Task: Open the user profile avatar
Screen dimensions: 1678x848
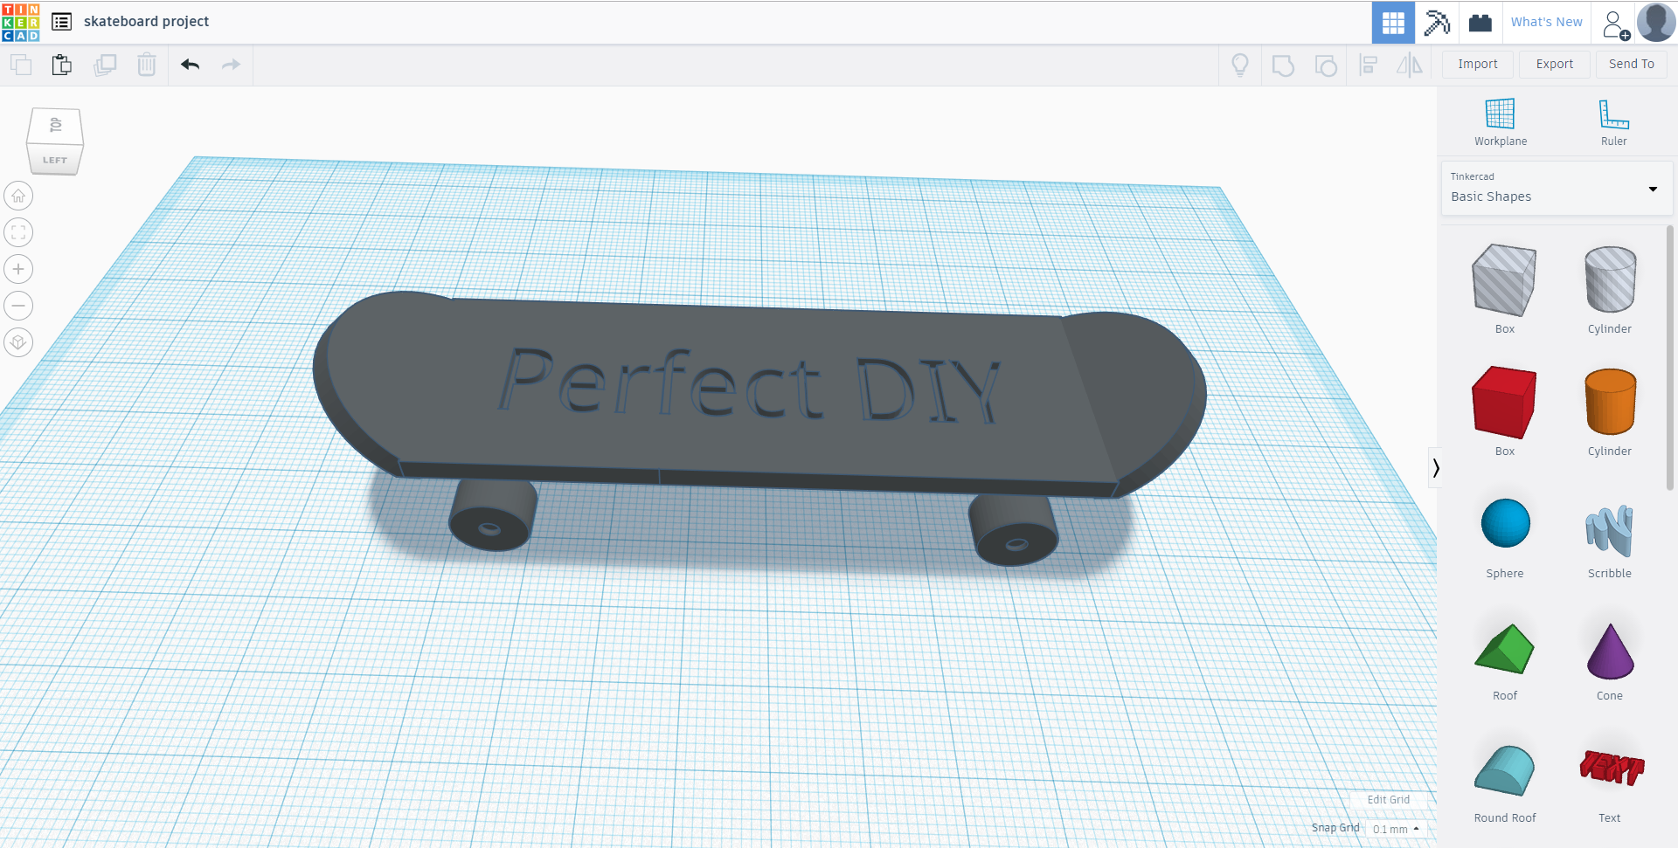Action: 1656,22
